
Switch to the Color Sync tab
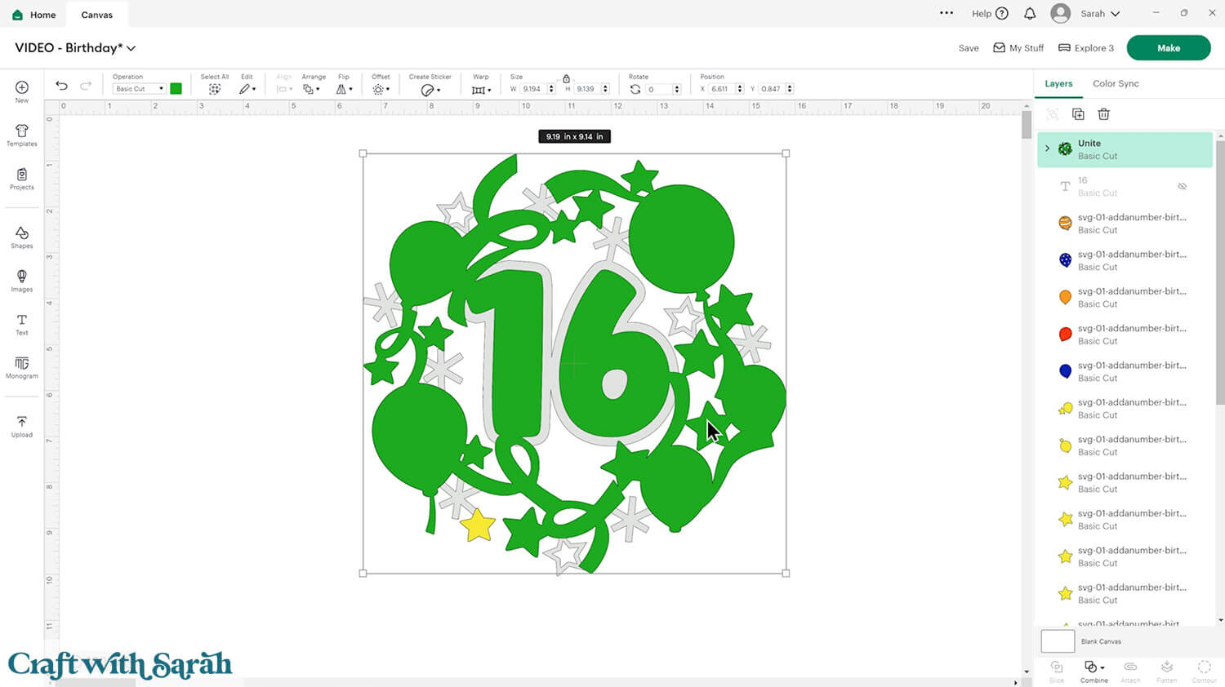coord(1116,83)
